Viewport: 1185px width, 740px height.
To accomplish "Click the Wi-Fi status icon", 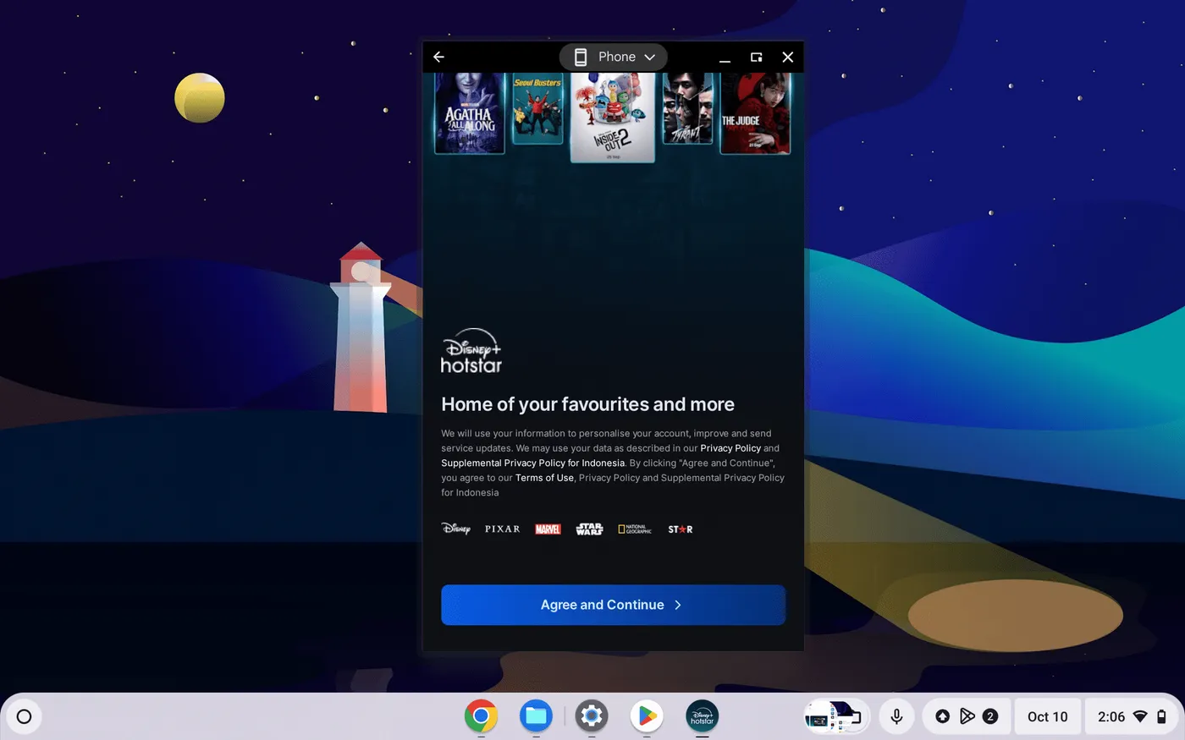I will point(1140,716).
